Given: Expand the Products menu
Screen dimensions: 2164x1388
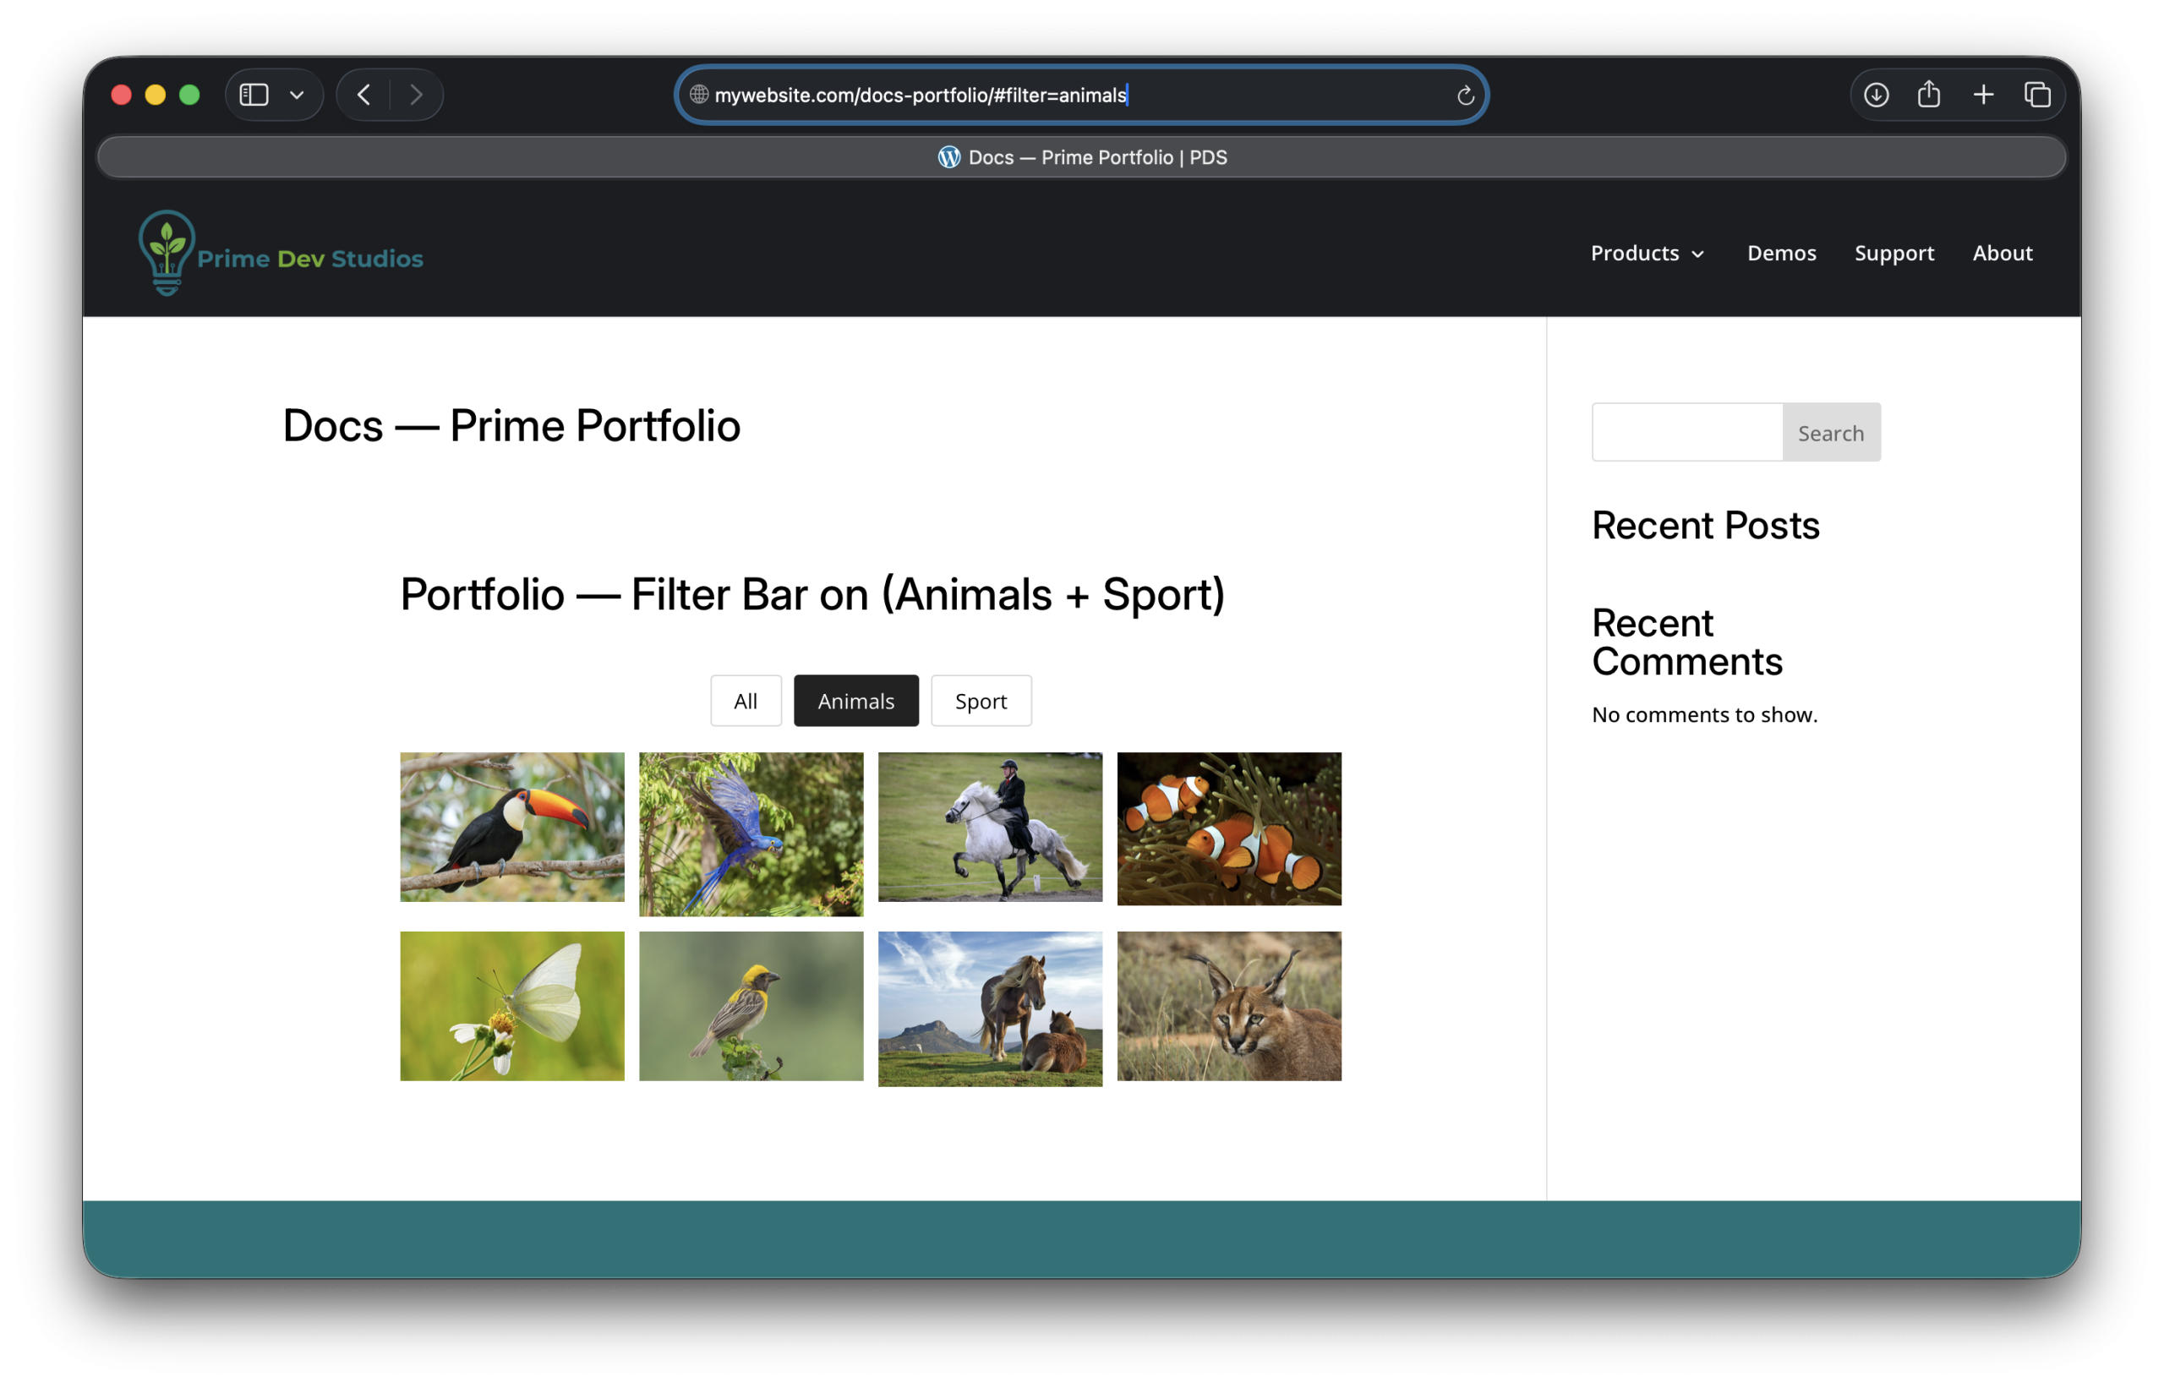Looking at the screenshot, I should pos(1648,254).
